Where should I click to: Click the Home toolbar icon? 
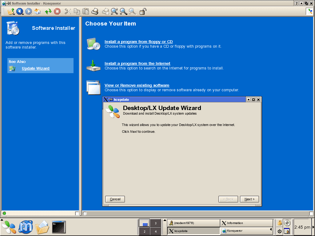click(38, 12)
